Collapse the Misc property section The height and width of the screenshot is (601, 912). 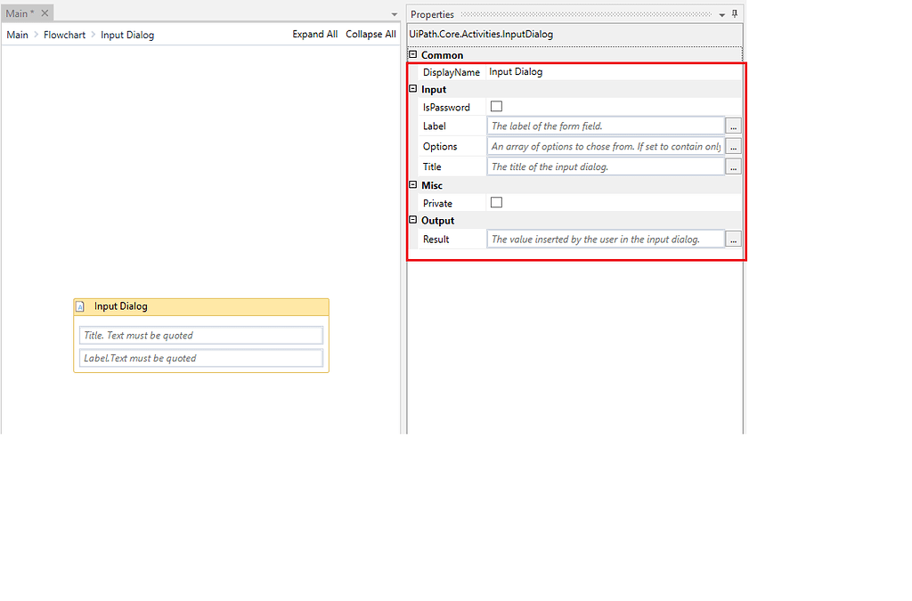(413, 185)
